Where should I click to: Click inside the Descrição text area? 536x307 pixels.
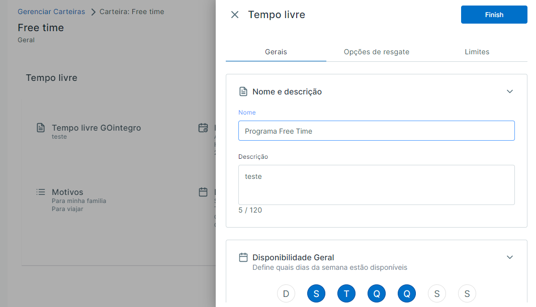click(x=376, y=185)
